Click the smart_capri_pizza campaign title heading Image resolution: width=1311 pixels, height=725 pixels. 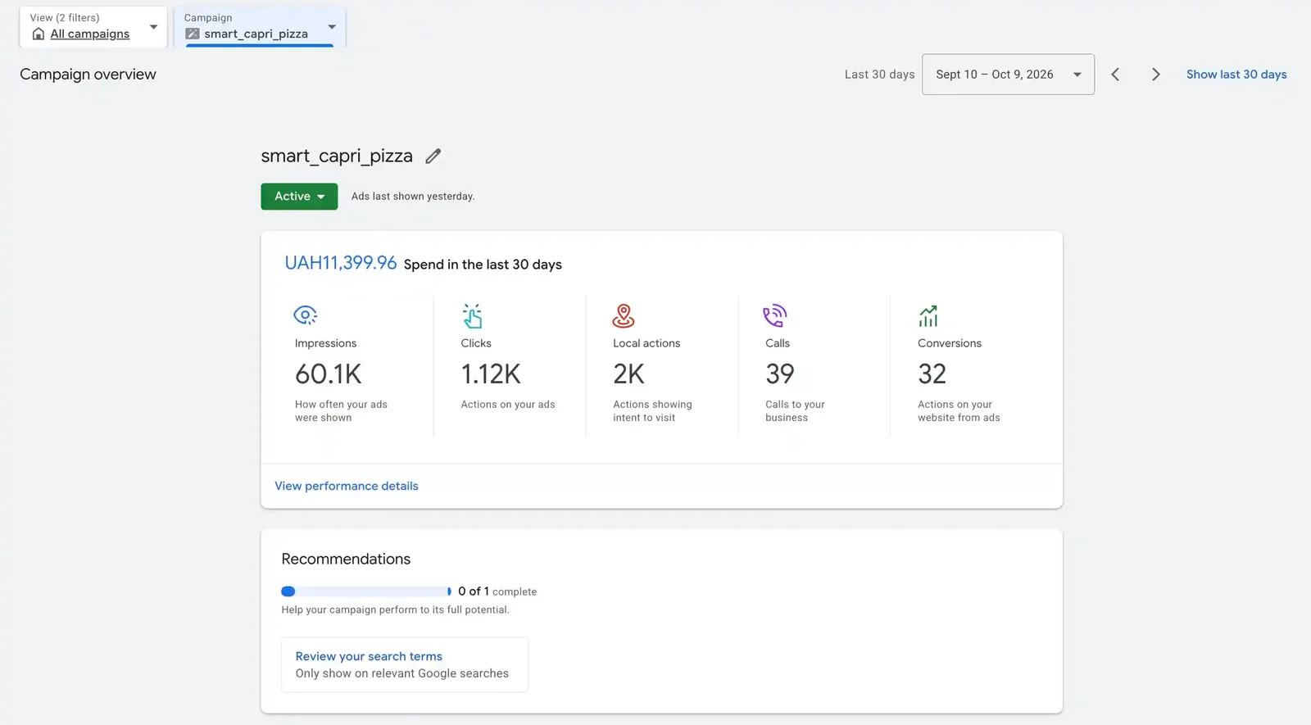pos(337,156)
